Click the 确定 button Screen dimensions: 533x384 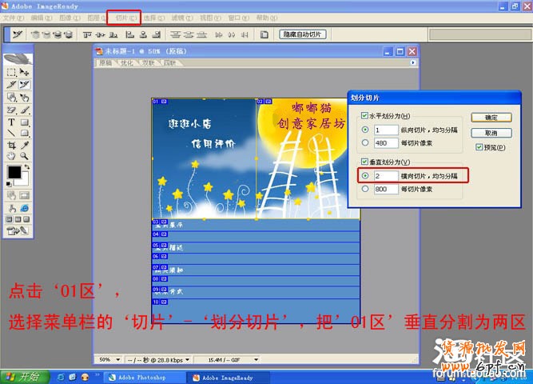point(491,118)
